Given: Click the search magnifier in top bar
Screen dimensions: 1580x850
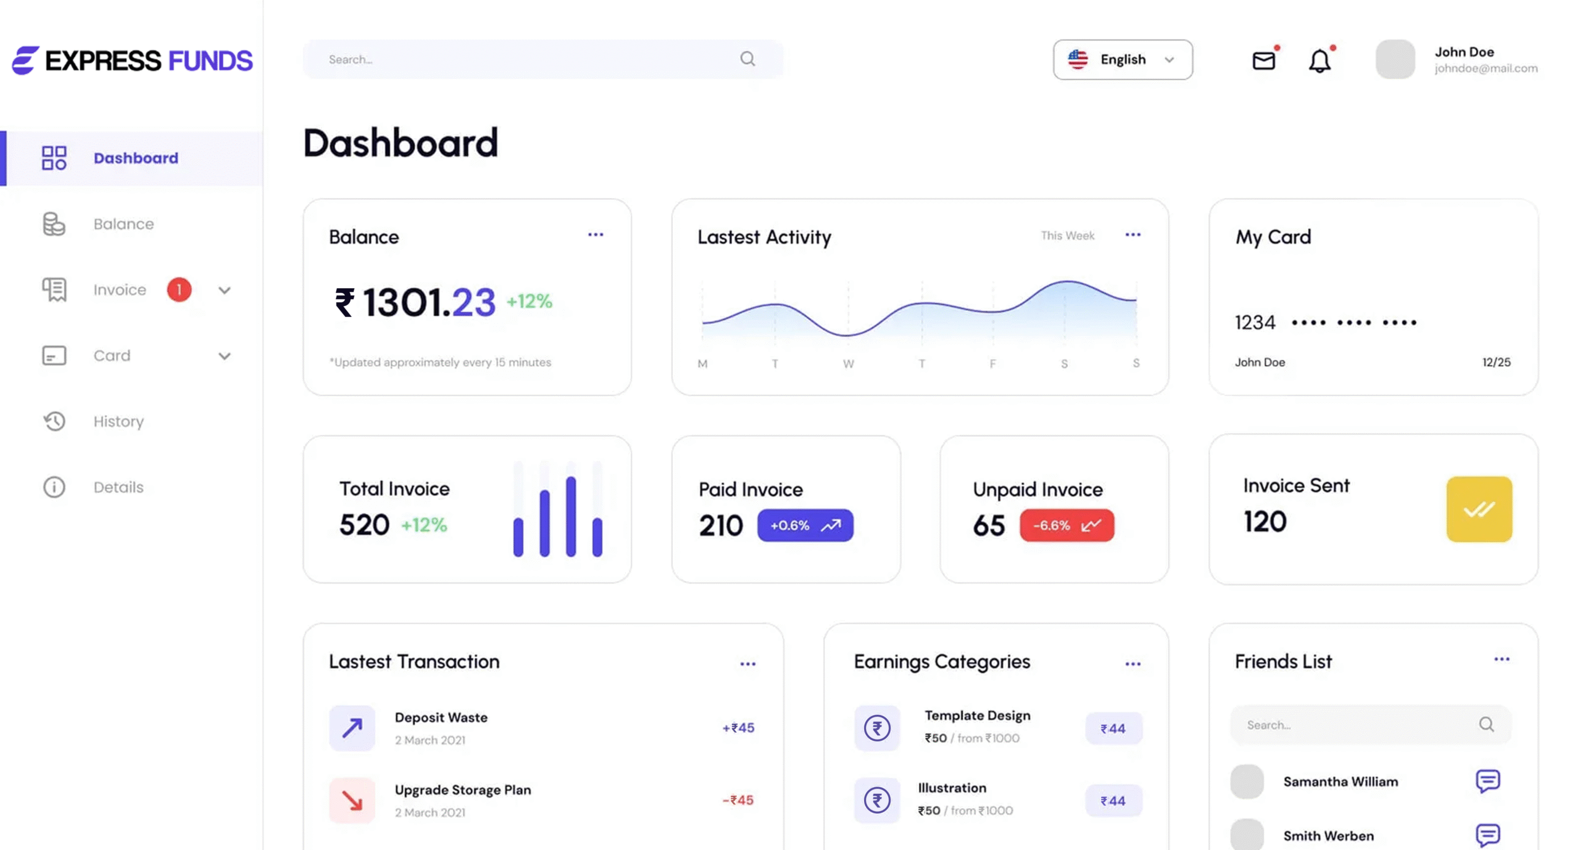Looking at the screenshot, I should [747, 59].
